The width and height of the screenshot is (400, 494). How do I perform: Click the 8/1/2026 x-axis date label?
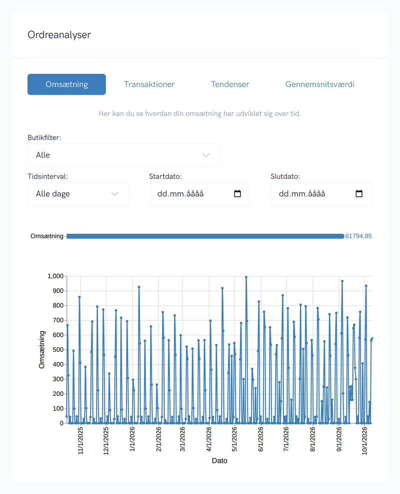pyautogui.click(x=312, y=439)
